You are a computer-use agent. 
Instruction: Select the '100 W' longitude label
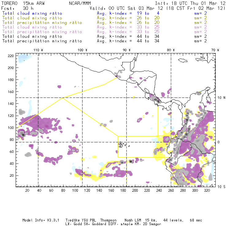coord(83,50)
